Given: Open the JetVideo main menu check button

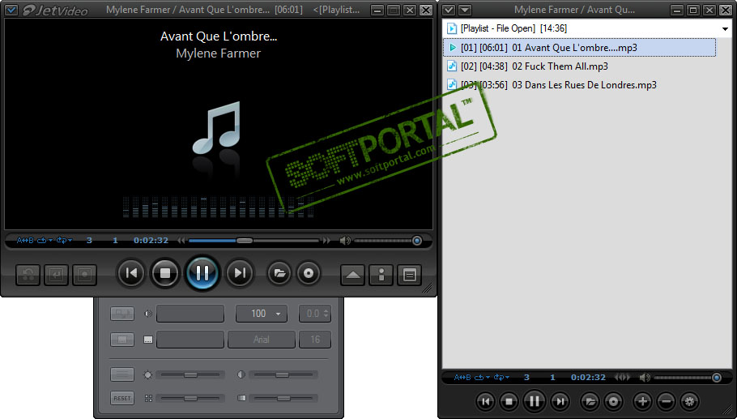Looking at the screenshot, I should coord(11,10).
